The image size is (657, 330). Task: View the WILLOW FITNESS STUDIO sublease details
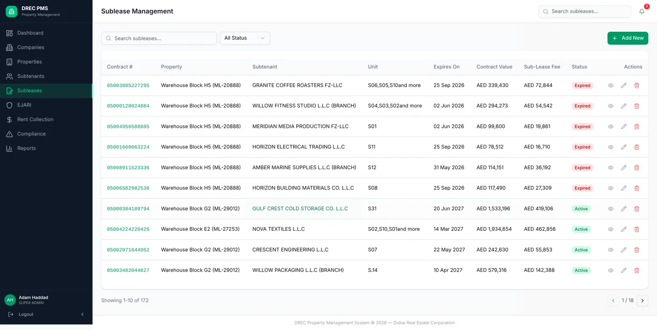coord(610,106)
